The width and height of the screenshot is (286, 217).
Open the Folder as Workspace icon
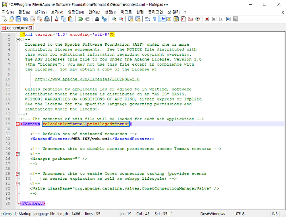pos(190,19)
